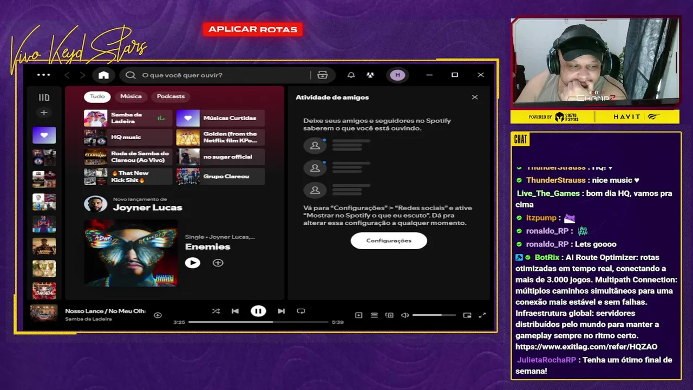Open the profile avatar H
The width and height of the screenshot is (693, 390).
pos(398,75)
